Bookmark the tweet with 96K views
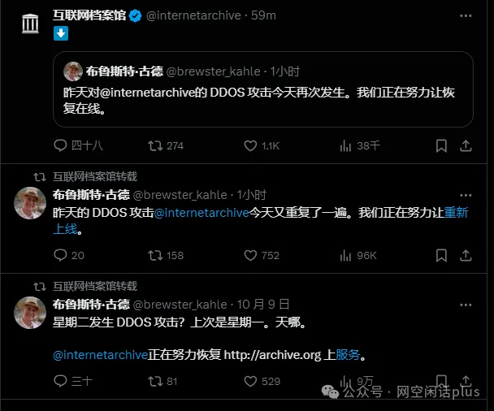The width and height of the screenshot is (494, 411). tap(441, 255)
